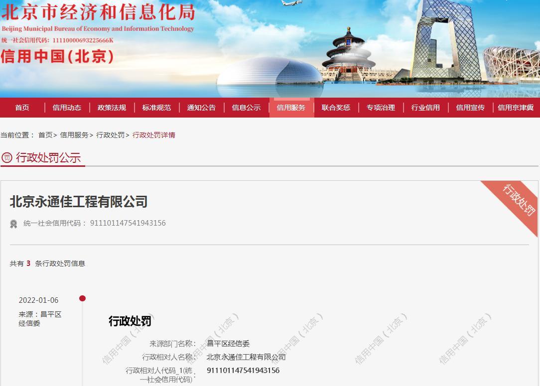Click the 罚 circle icon beside 行政处罚公示
The width and height of the screenshot is (540, 386).
7,158
